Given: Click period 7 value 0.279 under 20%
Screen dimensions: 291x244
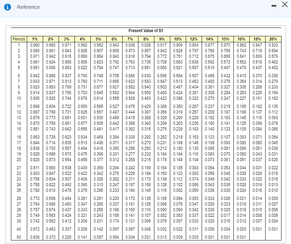Looking at the screenshot, I should [x=273, y=81].
